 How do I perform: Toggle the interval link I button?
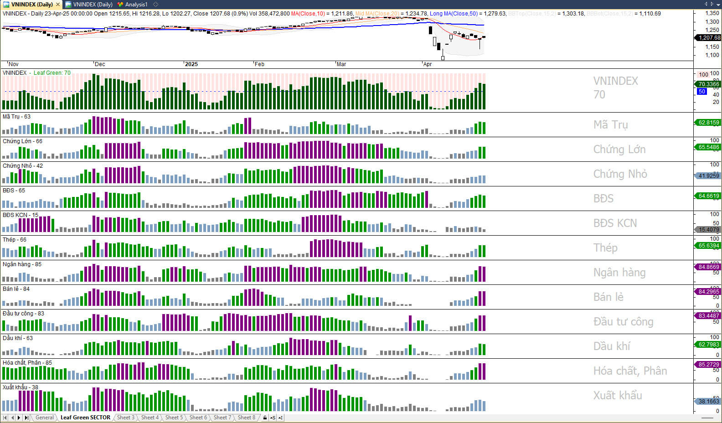280,418
